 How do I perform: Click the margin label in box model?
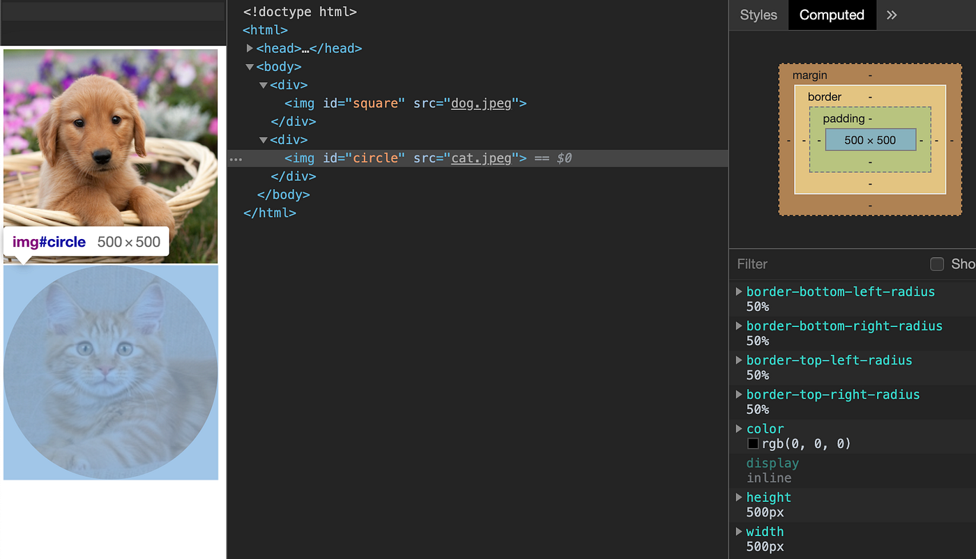(810, 75)
